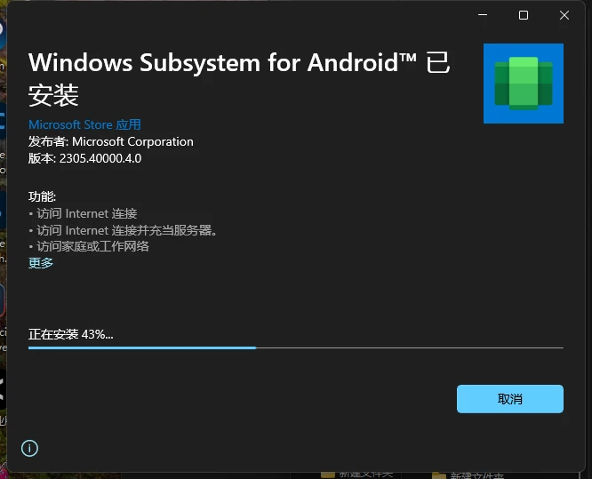Expand capabilities with the 更多 link

[41, 263]
